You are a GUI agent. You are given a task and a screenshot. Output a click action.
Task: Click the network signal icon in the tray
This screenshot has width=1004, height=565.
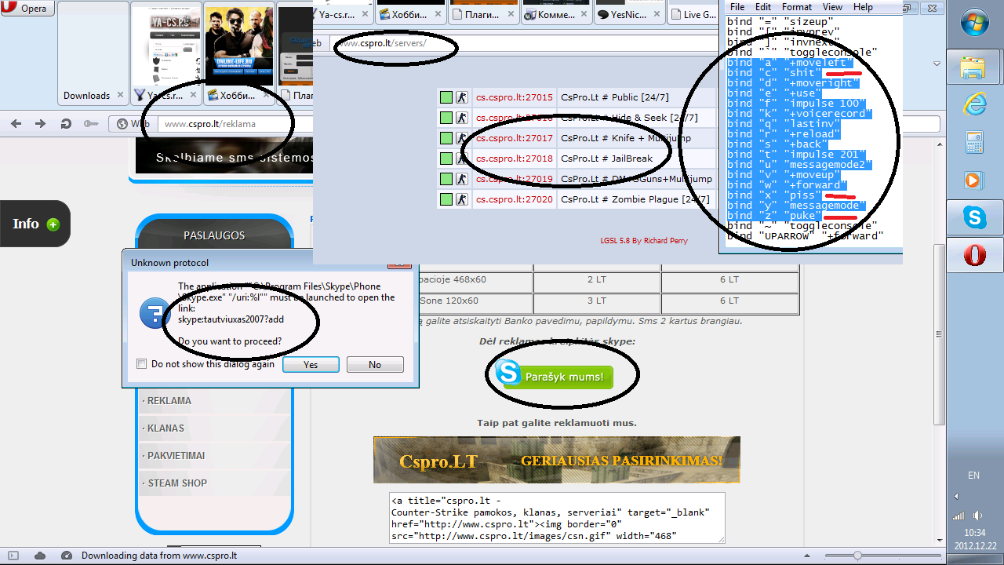959,516
